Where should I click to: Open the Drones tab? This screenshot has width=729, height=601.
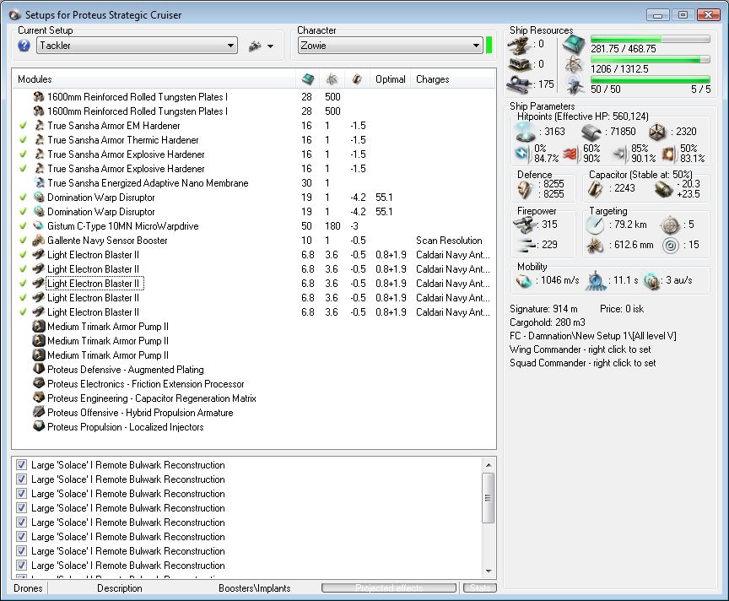click(28, 588)
